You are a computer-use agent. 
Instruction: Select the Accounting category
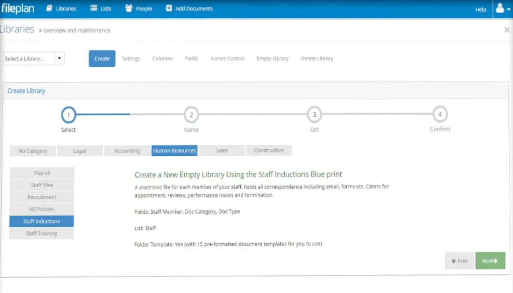127,151
